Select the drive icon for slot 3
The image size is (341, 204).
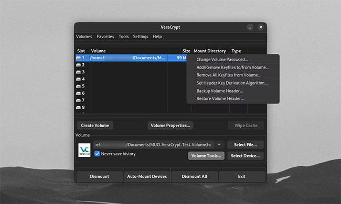click(78, 72)
